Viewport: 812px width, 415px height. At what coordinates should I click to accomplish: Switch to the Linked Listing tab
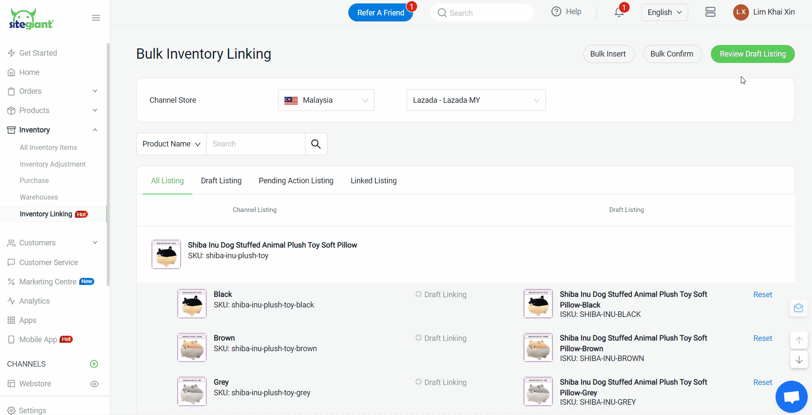[373, 181]
